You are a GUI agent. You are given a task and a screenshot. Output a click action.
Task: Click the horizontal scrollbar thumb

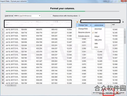click(12, 85)
